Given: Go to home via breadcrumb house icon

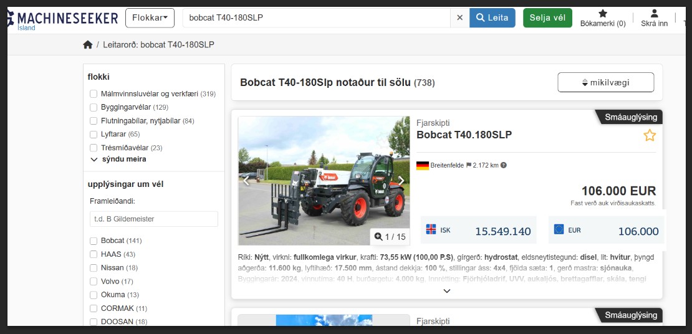Looking at the screenshot, I should coord(88,45).
